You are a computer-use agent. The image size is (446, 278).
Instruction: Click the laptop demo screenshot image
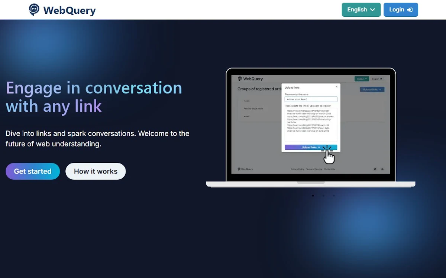point(311,128)
